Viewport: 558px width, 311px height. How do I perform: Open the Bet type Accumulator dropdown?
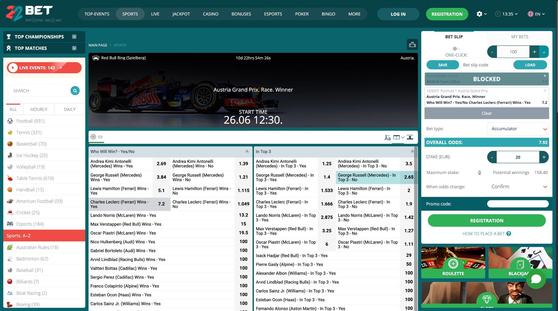pos(518,129)
